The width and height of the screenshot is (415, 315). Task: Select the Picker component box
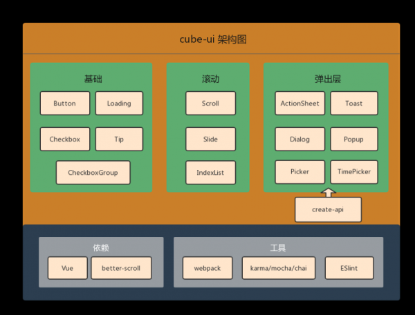tap(300, 172)
